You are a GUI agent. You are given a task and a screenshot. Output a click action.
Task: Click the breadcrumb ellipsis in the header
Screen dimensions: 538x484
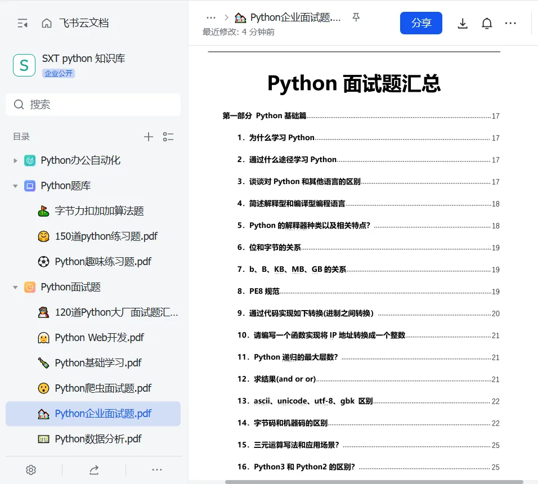pos(211,17)
